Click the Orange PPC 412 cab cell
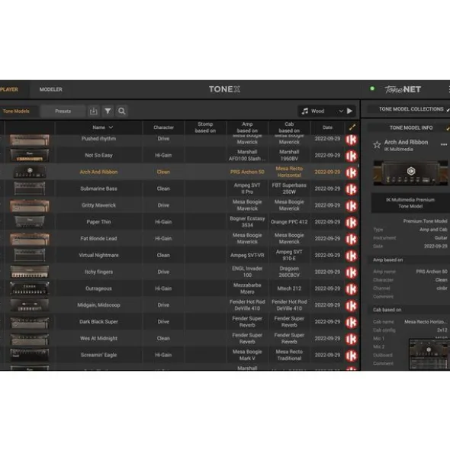Image resolution: width=450 pixels, height=451 pixels. pyautogui.click(x=289, y=222)
